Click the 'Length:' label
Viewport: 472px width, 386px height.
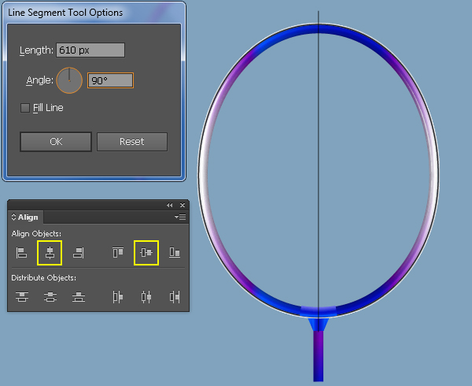pyautogui.click(x=36, y=50)
